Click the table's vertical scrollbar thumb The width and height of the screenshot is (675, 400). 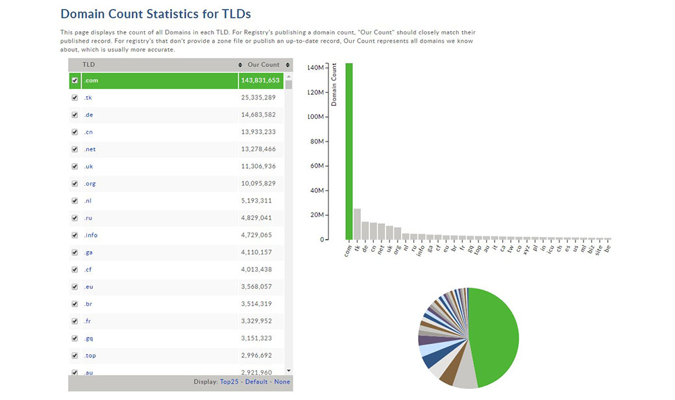[289, 84]
